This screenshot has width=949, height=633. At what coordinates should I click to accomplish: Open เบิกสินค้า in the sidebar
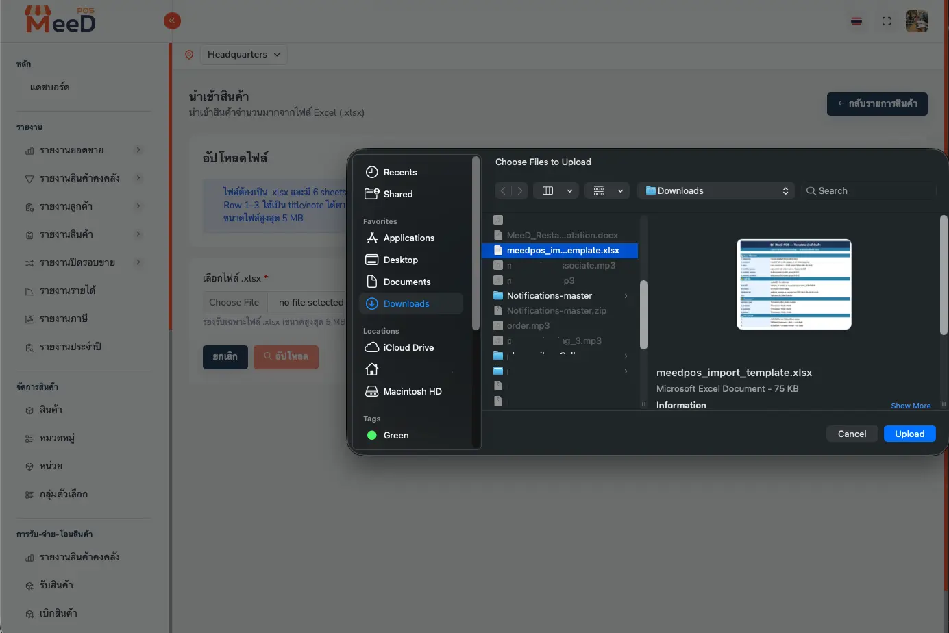[58, 613]
